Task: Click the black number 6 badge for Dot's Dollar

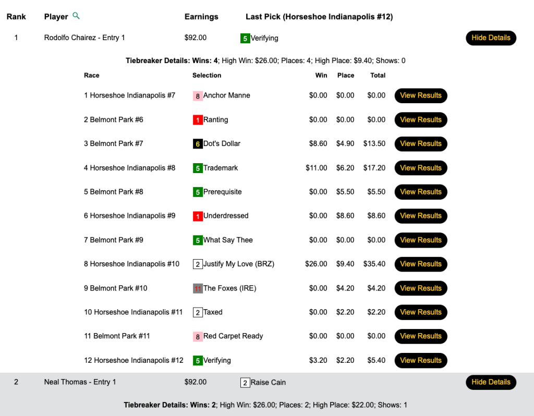Action: point(198,144)
